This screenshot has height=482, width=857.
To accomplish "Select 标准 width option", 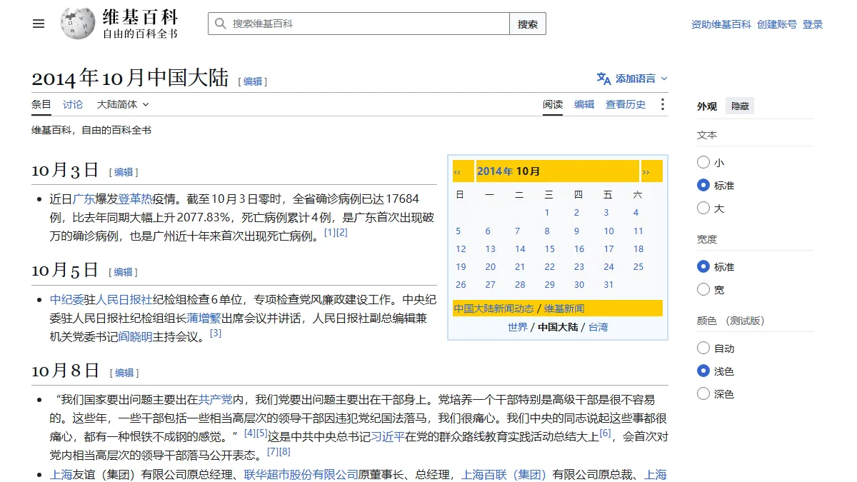I will (x=703, y=266).
